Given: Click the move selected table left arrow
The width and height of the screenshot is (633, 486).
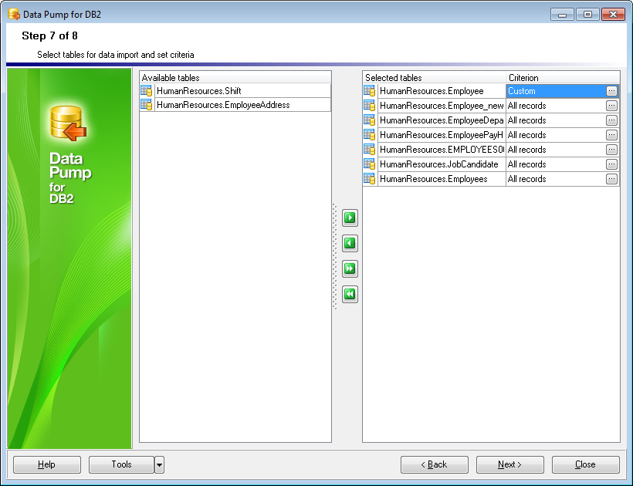Looking at the screenshot, I should (350, 244).
